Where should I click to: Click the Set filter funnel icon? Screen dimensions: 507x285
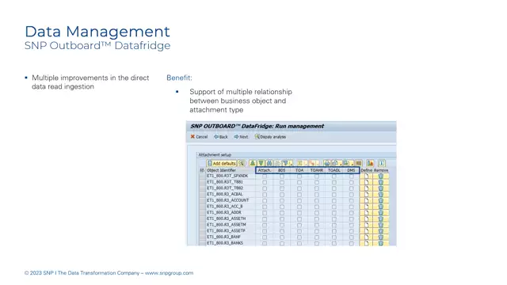[x=285, y=163]
